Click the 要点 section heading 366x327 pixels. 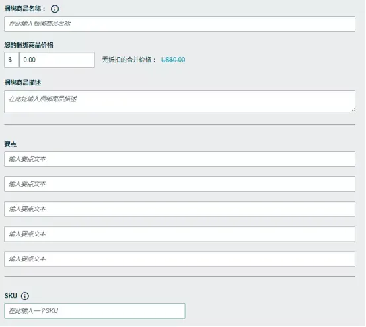click(11, 144)
